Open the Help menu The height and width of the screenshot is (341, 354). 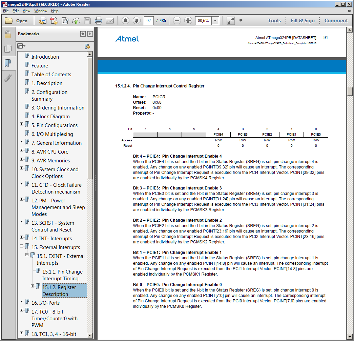[x=55, y=11]
